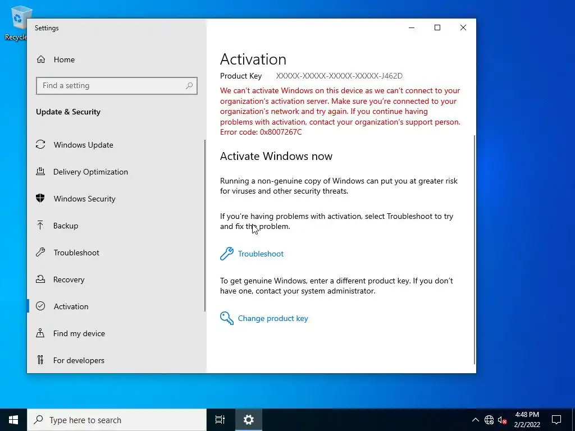Click the key icon beside Change product key
The height and width of the screenshot is (431, 575).
[x=227, y=318]
